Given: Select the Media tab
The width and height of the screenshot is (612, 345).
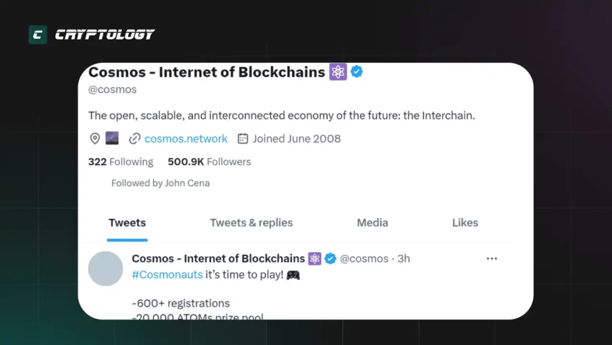Looking at the screenshot, I should pyautogui.click(x=372, y=222).
